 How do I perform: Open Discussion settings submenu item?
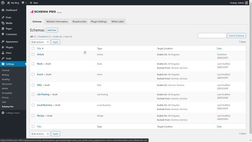[x=7, y=84]
